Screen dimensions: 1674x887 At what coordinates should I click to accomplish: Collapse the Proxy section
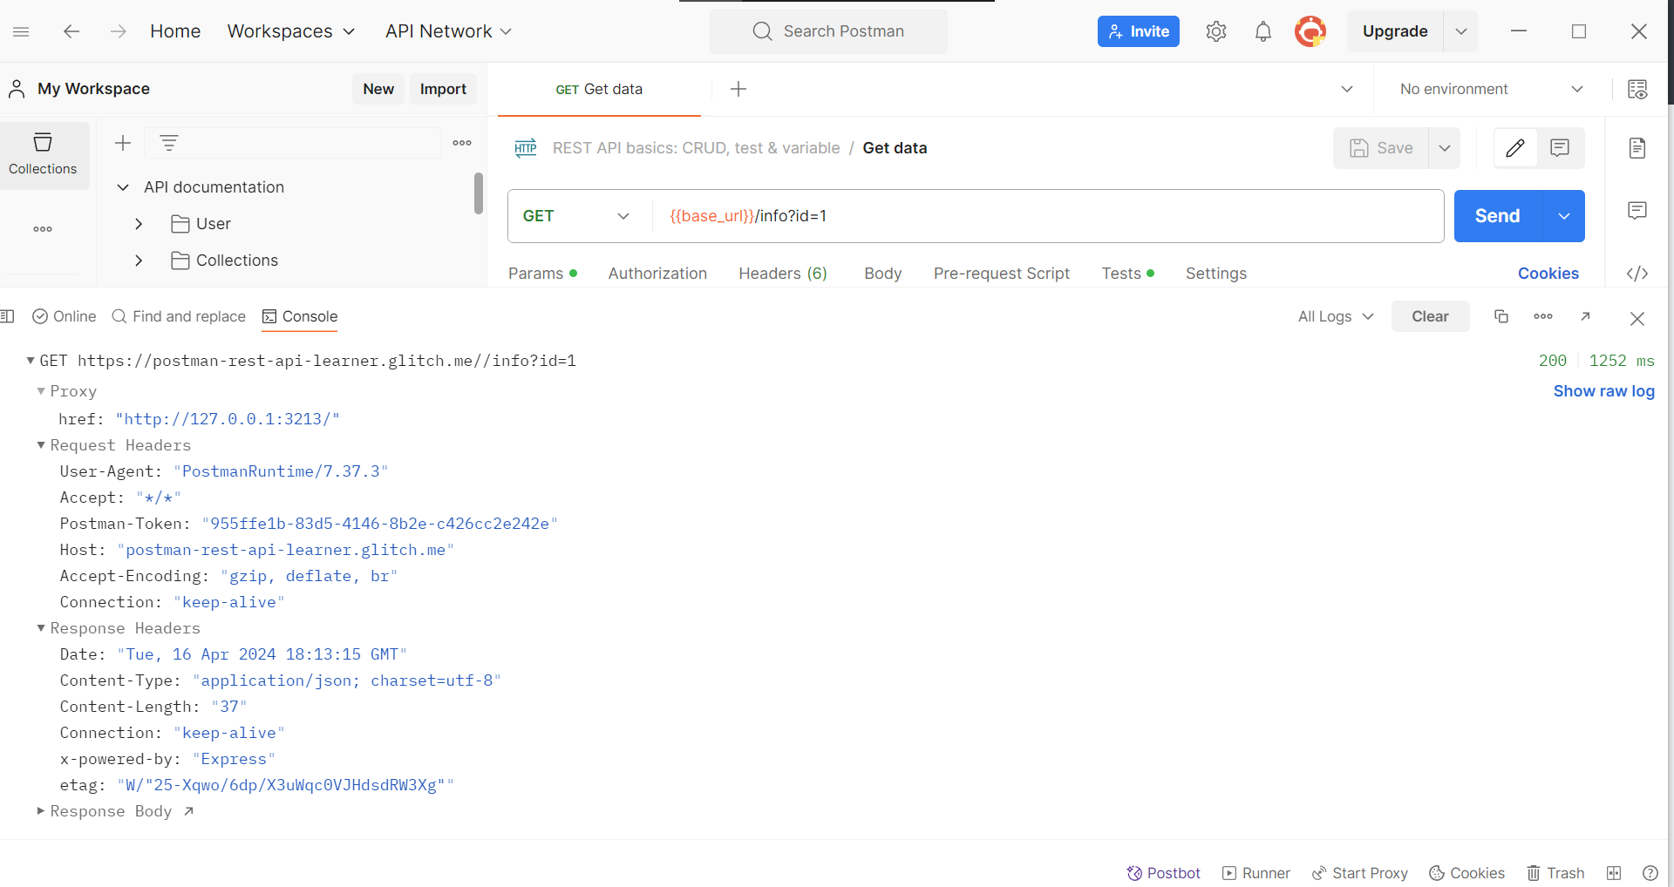coord(41,391)
